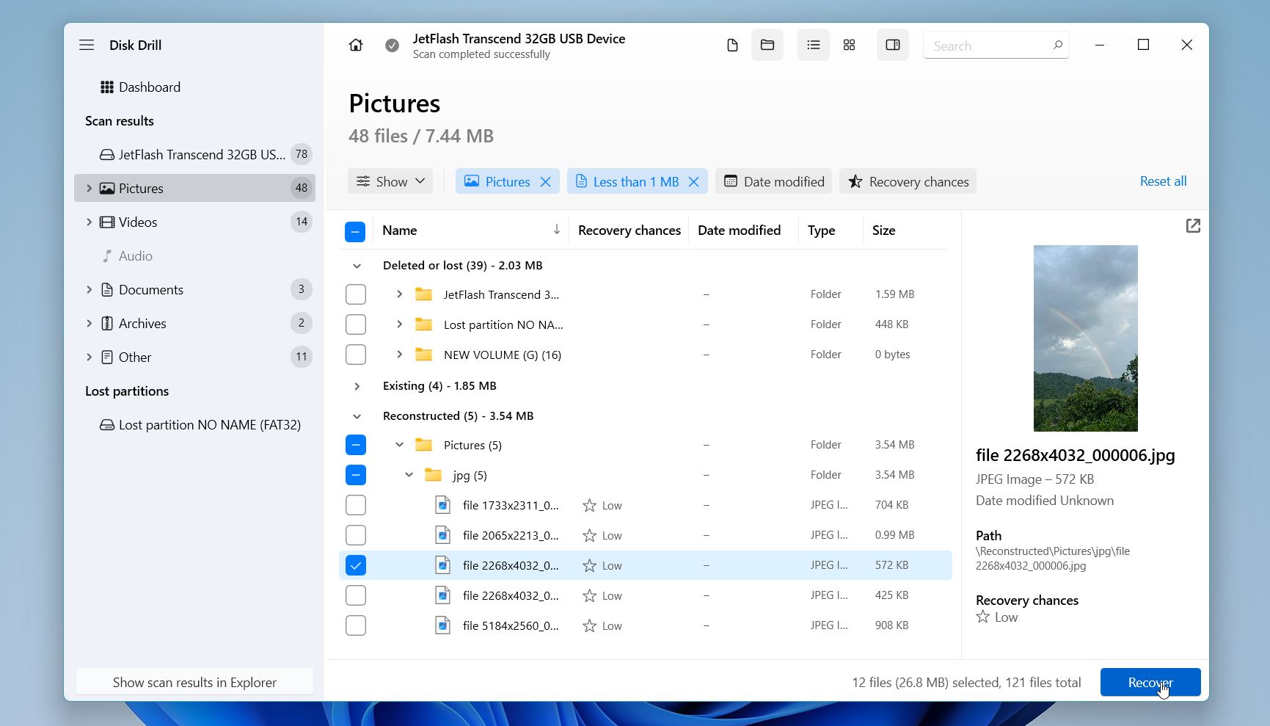Click the Lost partition NO NA... folder icon
Screen dimensions: 1270x726
pyautogui.click(x=423, y=324)
